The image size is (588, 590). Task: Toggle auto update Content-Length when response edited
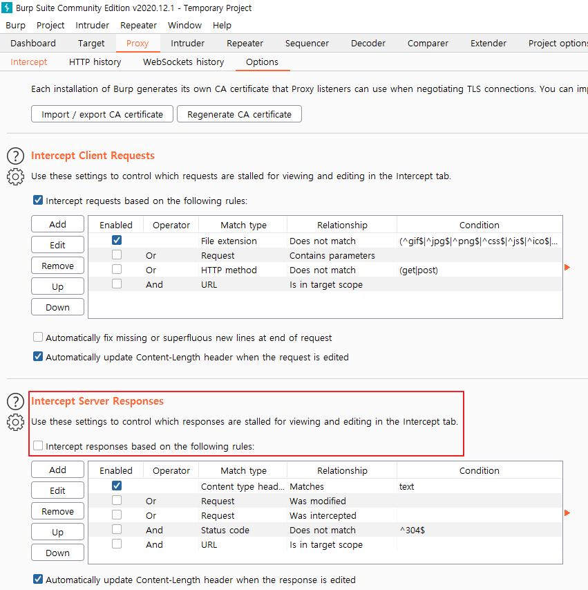click(x=38, y=579)
